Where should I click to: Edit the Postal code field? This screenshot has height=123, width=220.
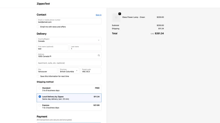point(91,71)
